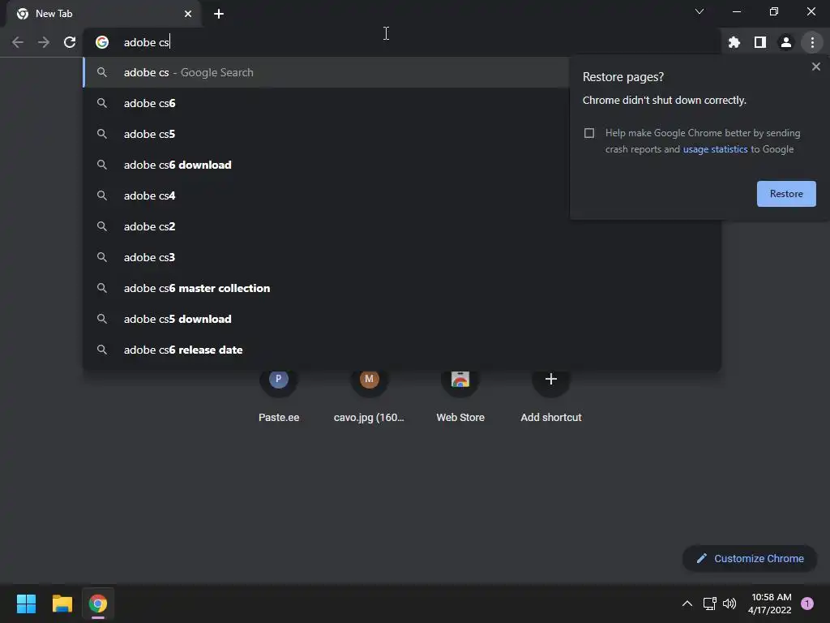Click the Customize Chrome button

[750, 558]
